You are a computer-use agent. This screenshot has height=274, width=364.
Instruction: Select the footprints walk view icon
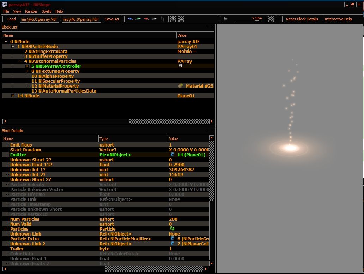tap(163, 19)
